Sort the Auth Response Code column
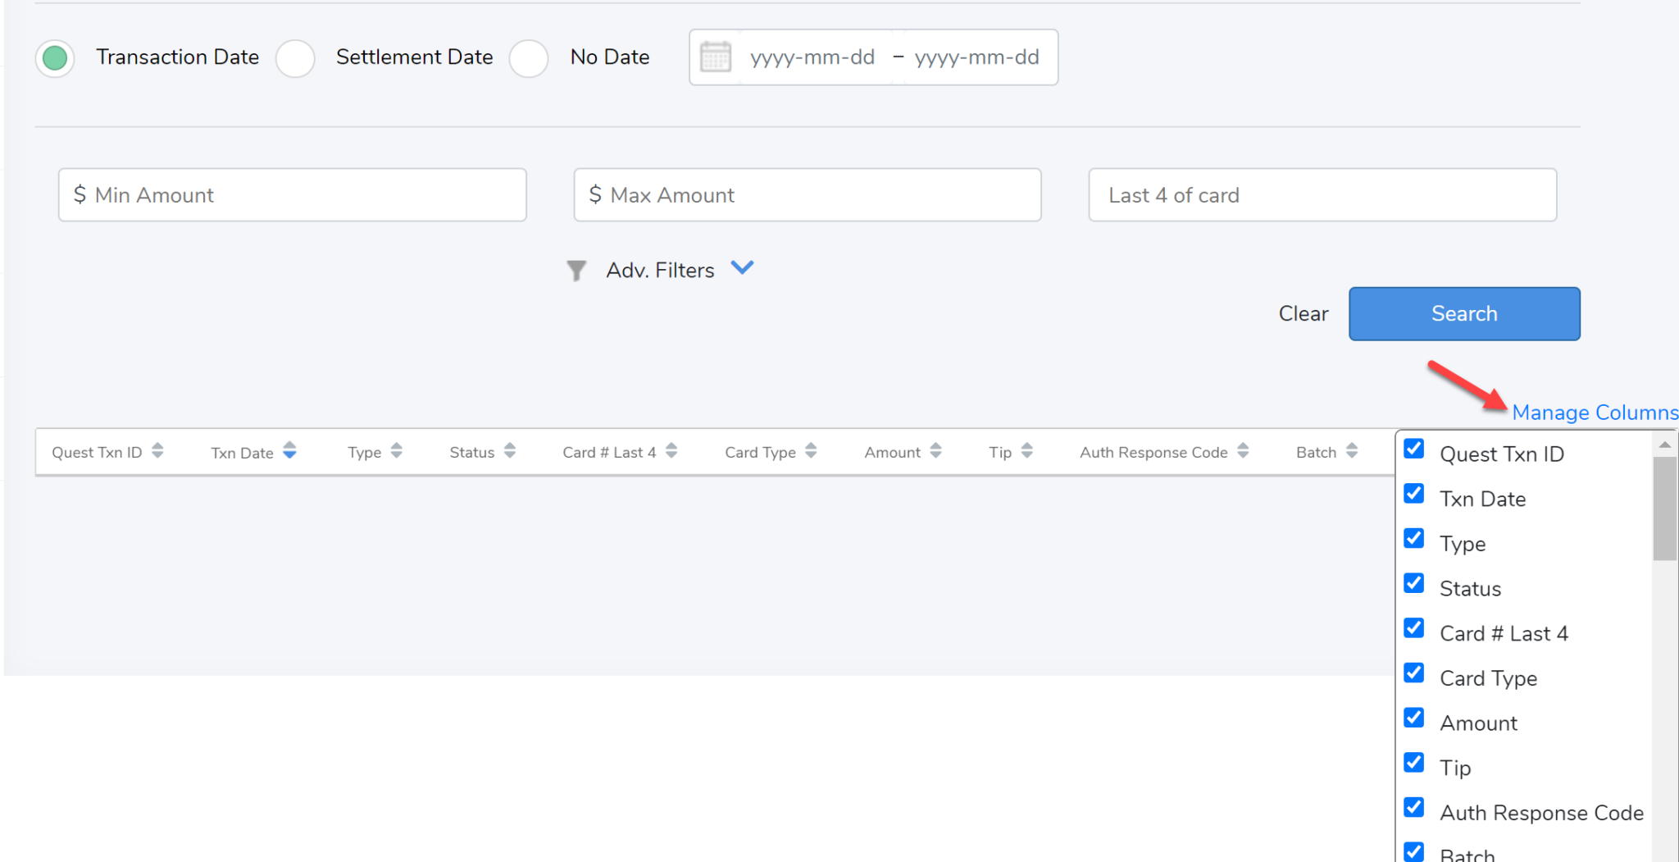 coord(1246,450)
